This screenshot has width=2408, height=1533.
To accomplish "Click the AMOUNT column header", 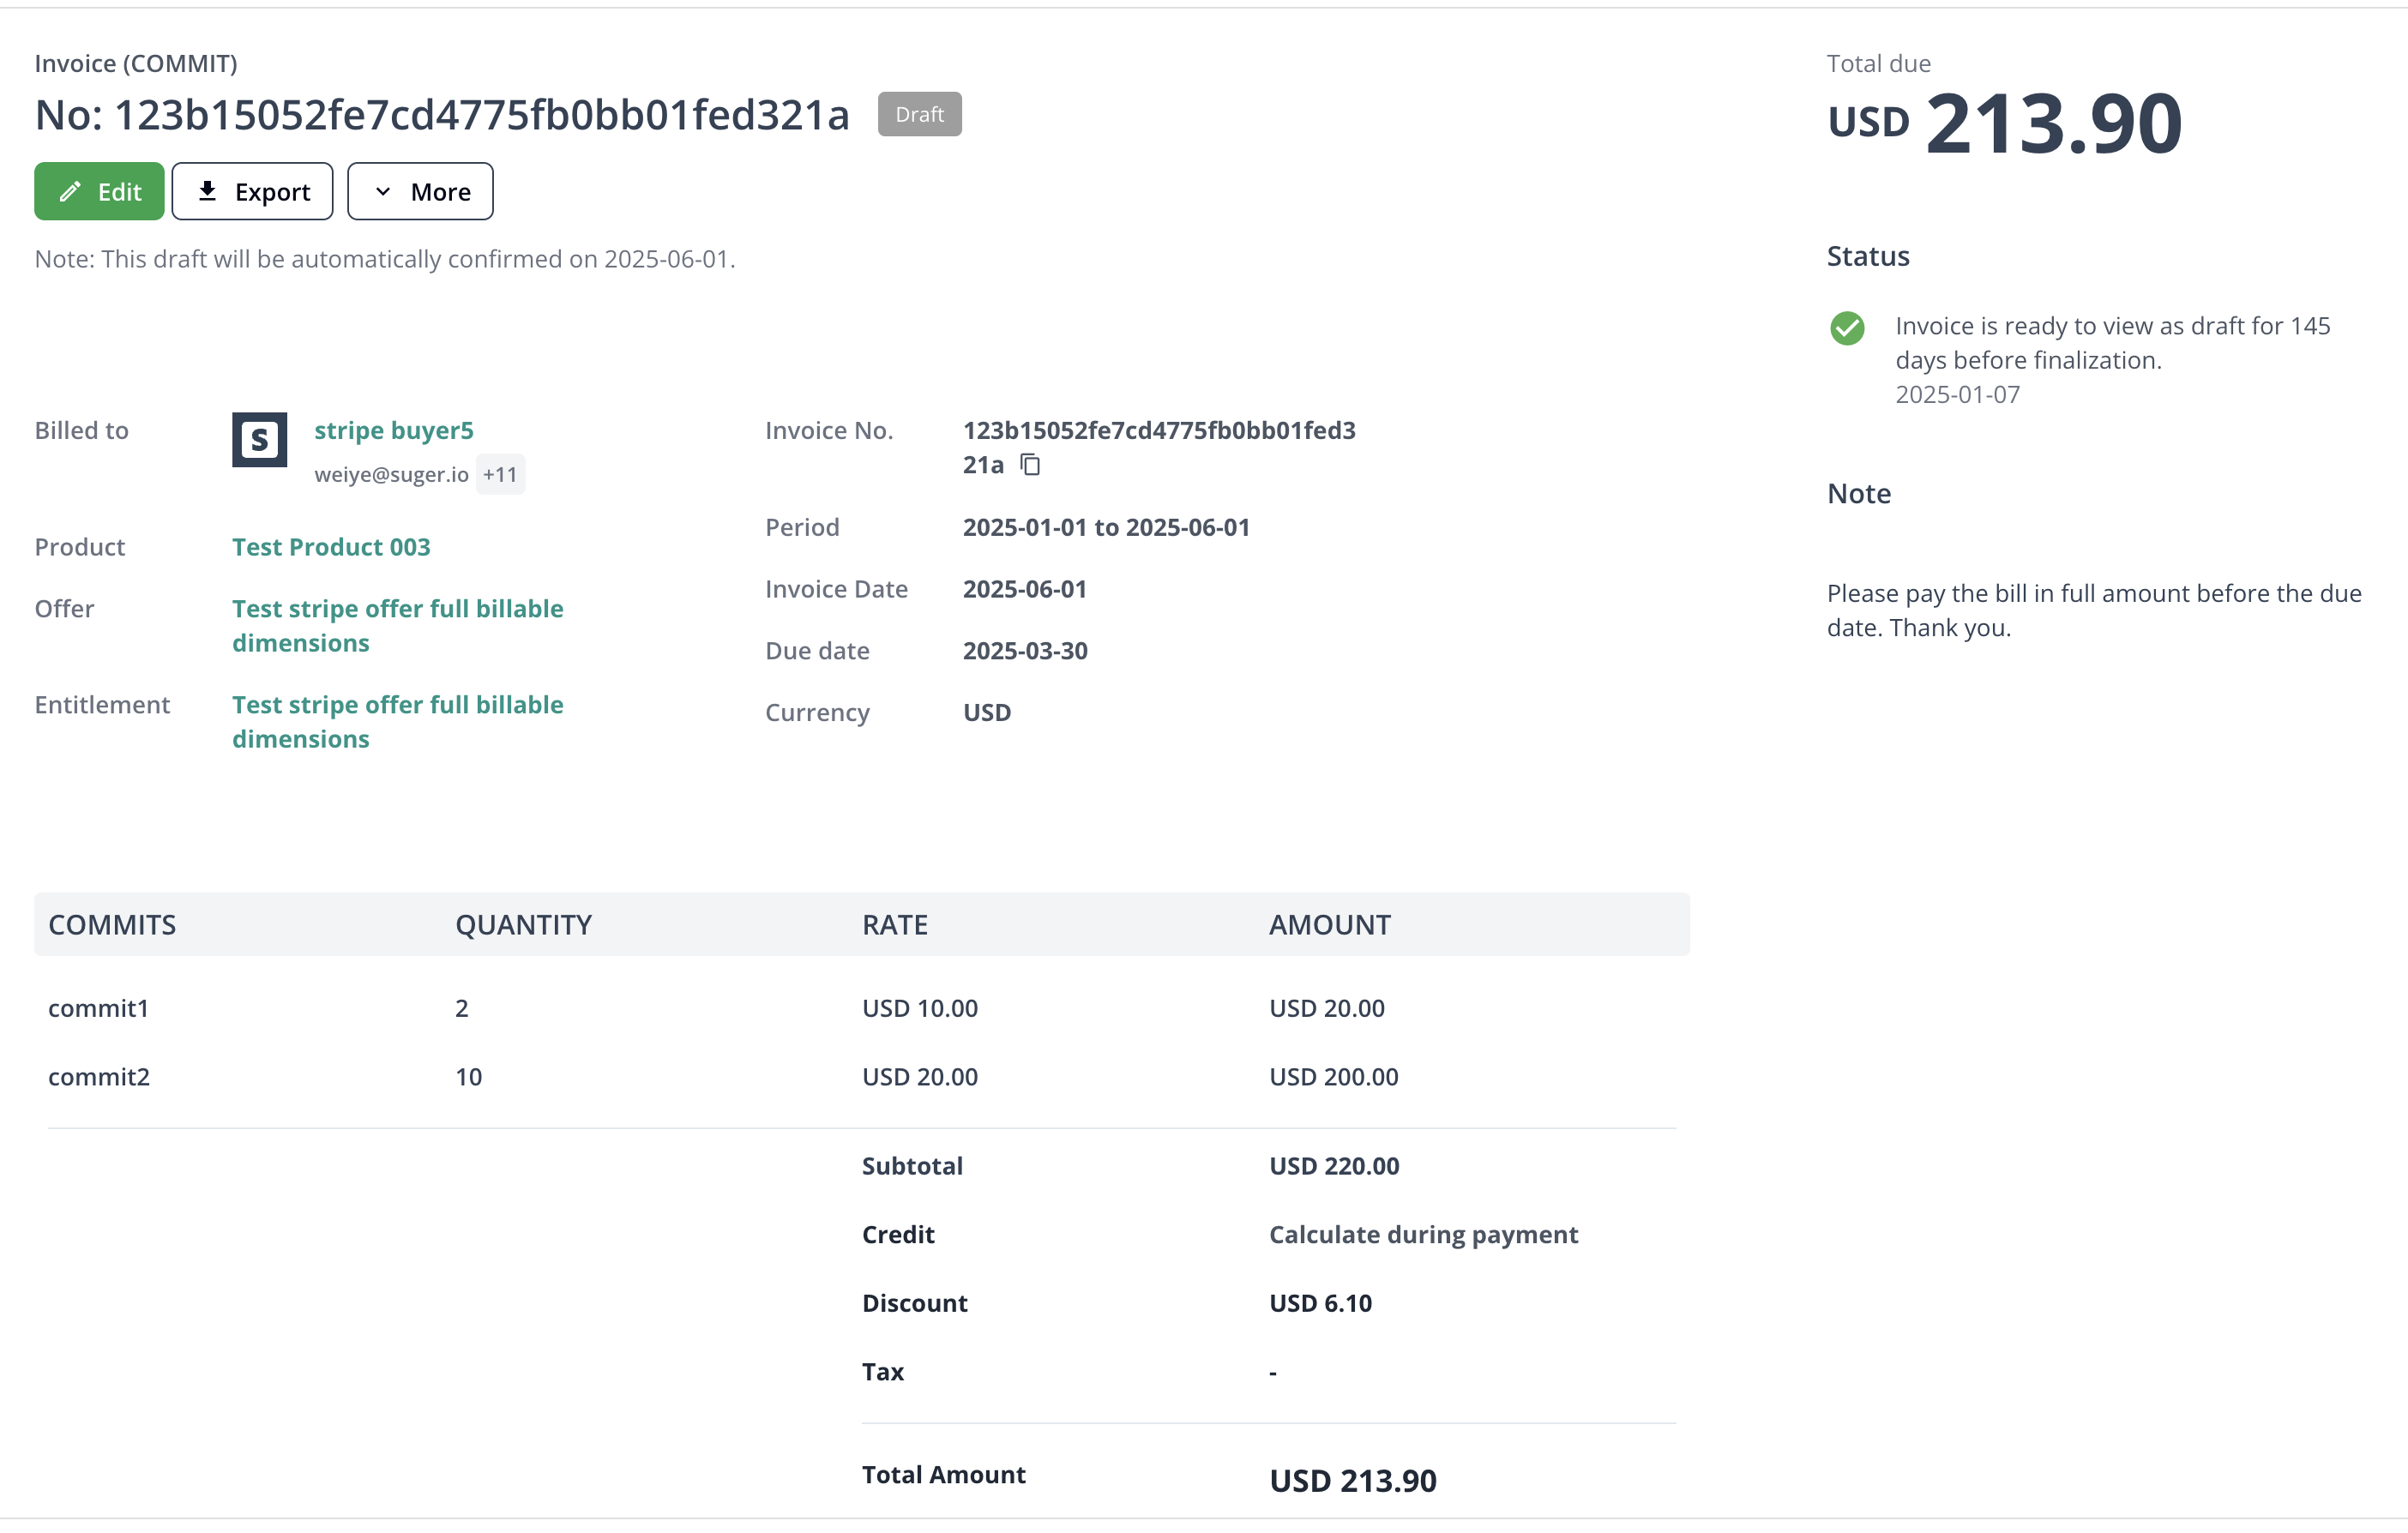I will 1329,924.
